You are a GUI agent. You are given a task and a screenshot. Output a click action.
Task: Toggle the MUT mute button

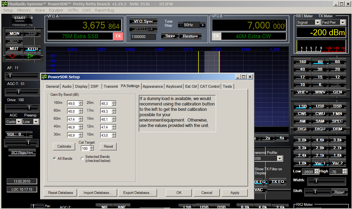pos(14,48)
